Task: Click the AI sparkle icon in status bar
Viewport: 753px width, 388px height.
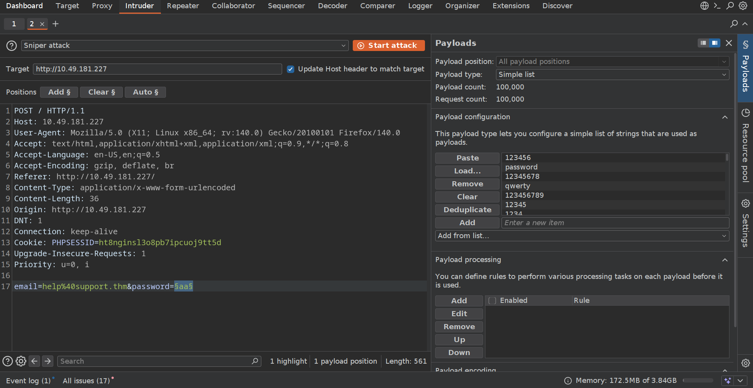Action: (727, 381)
